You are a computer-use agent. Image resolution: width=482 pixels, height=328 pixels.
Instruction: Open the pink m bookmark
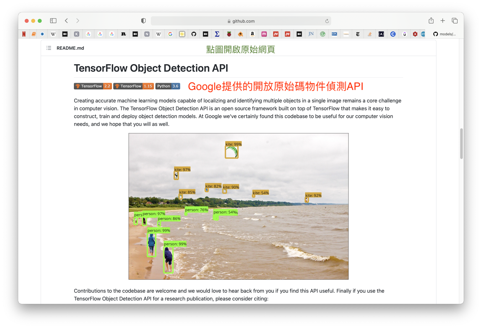(x=264, y=34)
